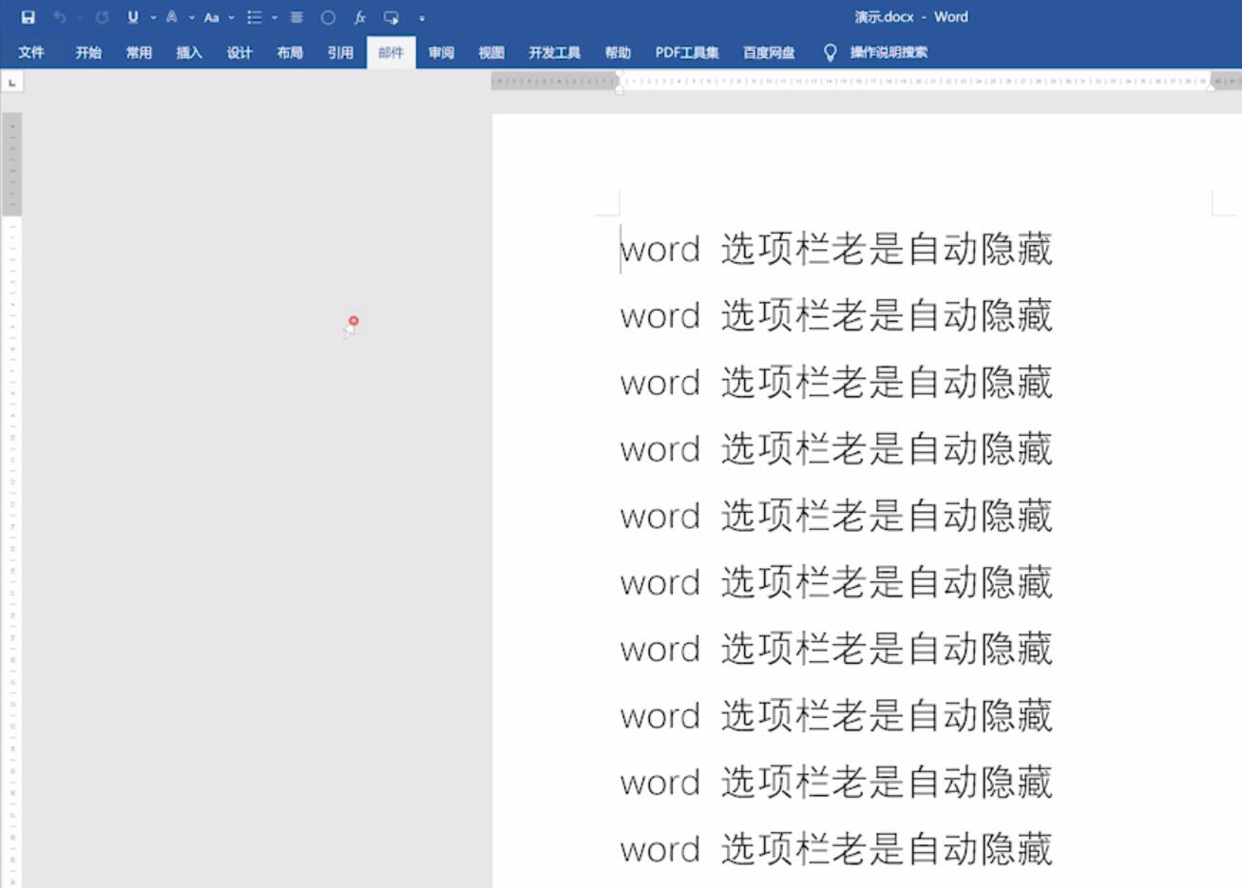
Task: Switch to the 布局 ribbon tab
Action: (x=290, y=52)
